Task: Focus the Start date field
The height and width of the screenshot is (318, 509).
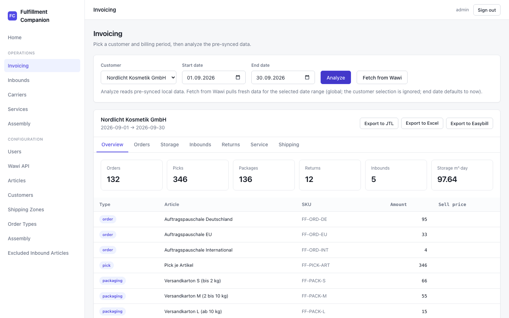Action: 213,78
